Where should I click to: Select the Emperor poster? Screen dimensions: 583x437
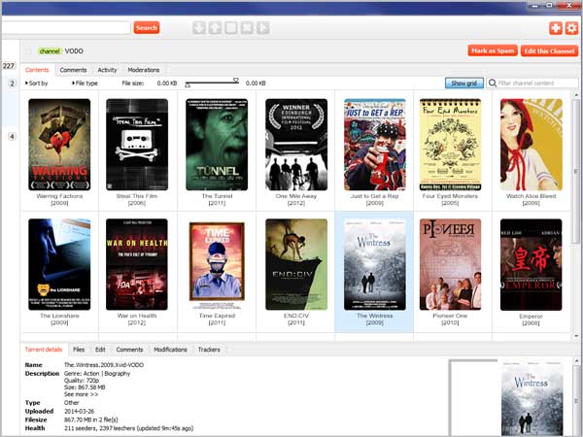point(531,264)
